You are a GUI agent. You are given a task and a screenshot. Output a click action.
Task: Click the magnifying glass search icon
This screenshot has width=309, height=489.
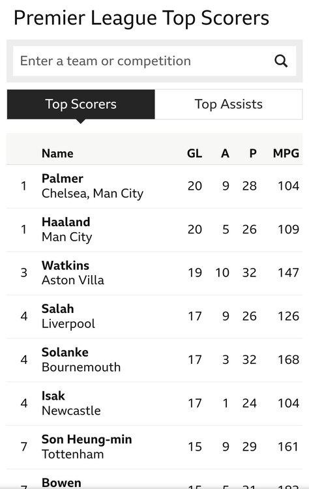point(281,61)
